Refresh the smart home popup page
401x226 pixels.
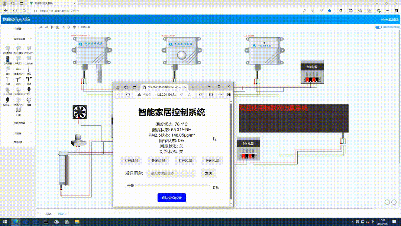(128, 95)
